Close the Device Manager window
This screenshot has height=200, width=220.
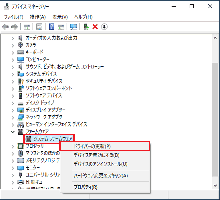(210, 6)
